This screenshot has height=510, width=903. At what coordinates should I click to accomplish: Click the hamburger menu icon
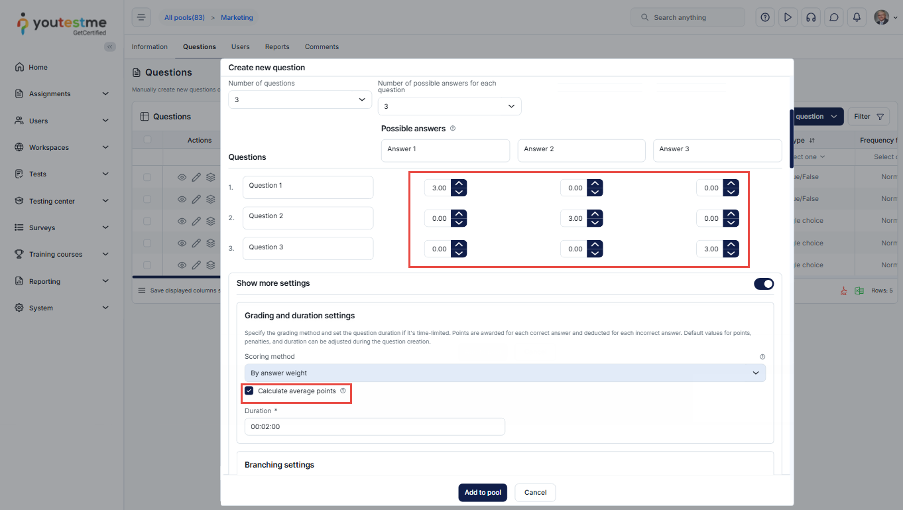(141, 17)
